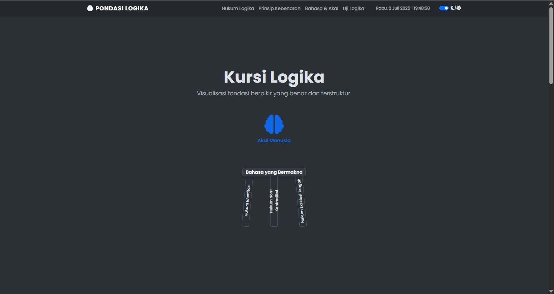554x294 pixels.
Task: Click the brain logo beside PONDASI LOGIKA
Action: click(90, 8)
